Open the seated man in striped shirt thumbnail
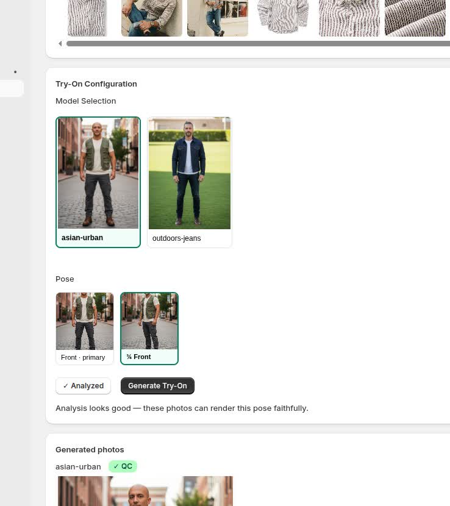Image resolution: width=450 pixels, height=506 pixels. click(152, 18)
